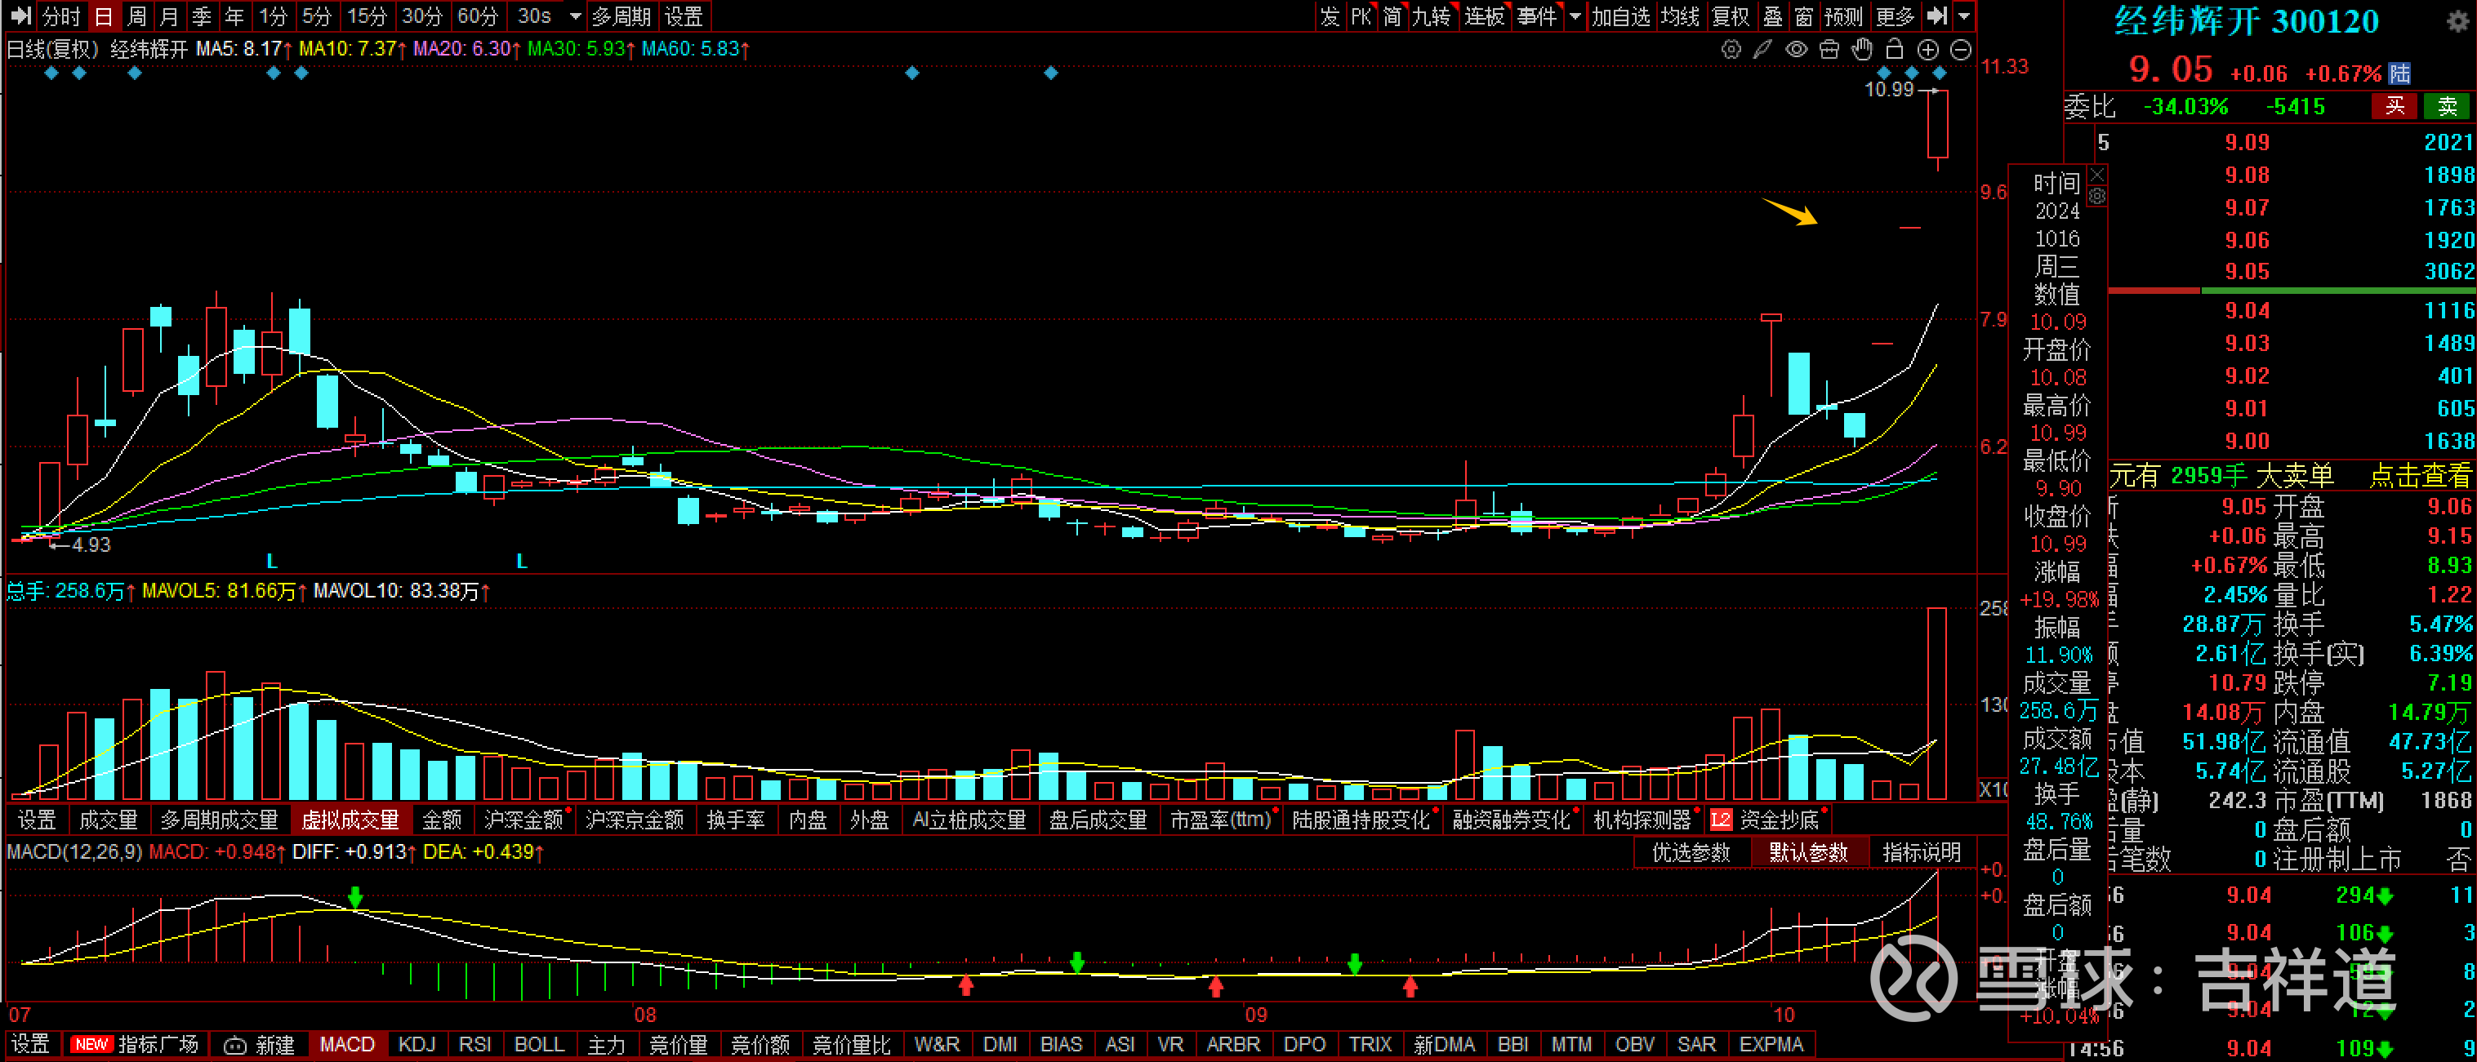Select the 周 weekly period
2477x1062 pixels.
pos(136,16)
